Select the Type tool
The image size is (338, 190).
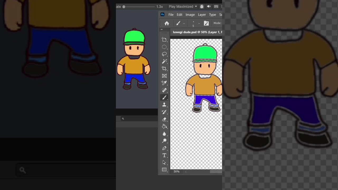click(x=164, y=155)
